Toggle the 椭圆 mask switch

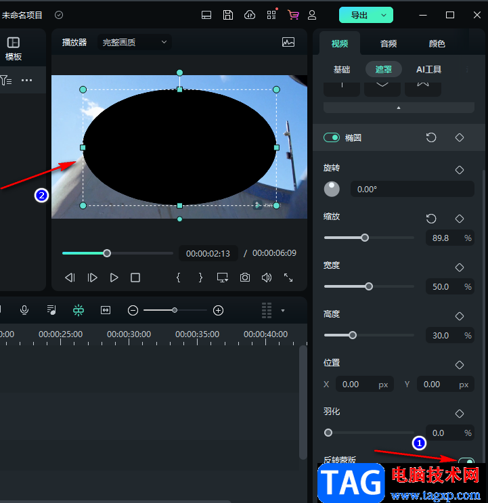pyautogui.click(x=332, y=137)
